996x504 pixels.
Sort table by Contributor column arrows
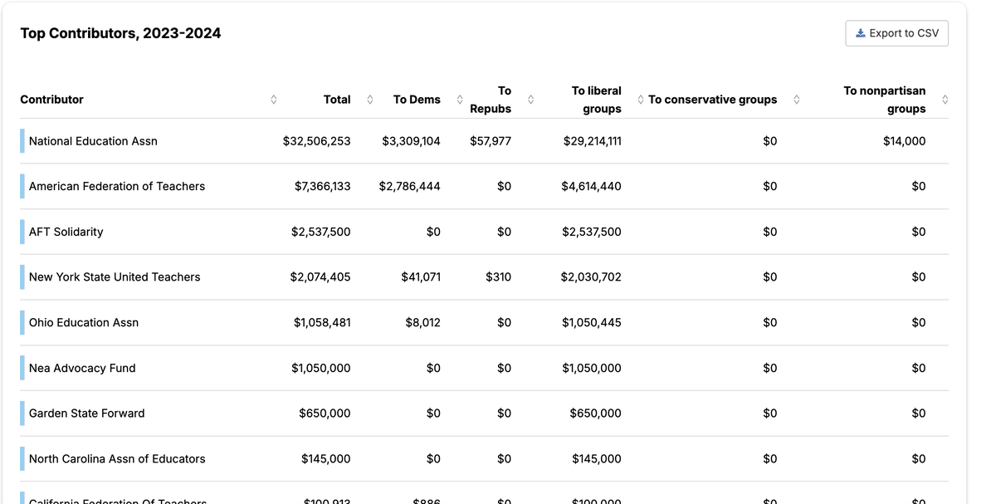tap(274, 100)
